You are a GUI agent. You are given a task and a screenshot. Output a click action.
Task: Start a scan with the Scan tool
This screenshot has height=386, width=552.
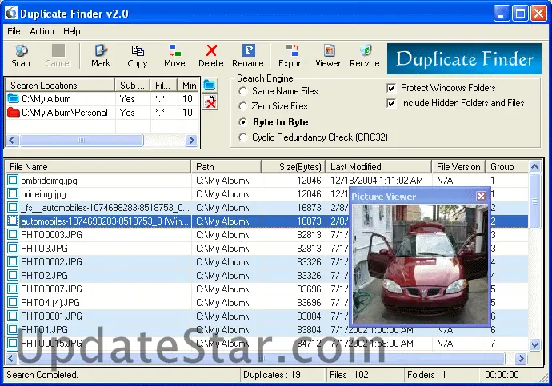[21, 56]
